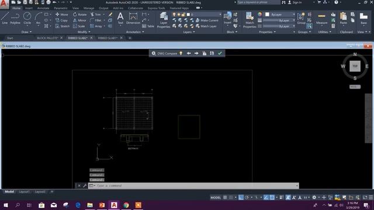Toggle lineweight display in status bar

[x=282, y=197]
